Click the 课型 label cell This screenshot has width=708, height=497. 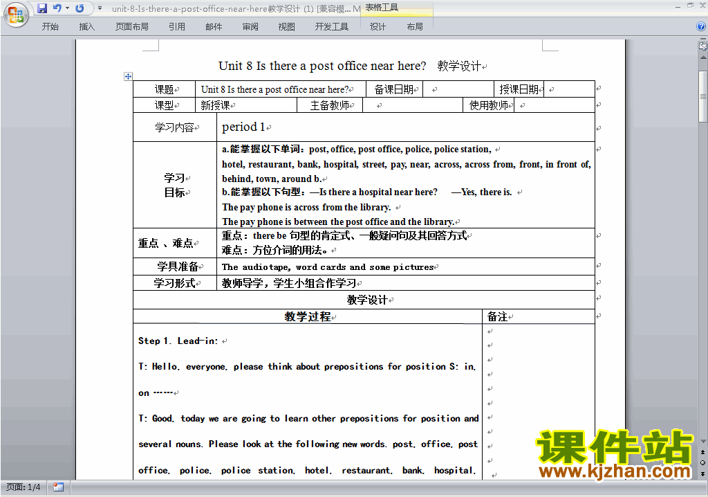[165, 105]
